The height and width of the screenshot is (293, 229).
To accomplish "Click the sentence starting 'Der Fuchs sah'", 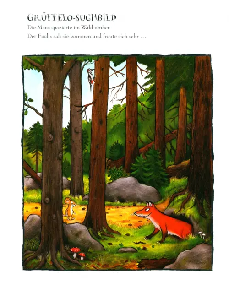I will point(87,36).
